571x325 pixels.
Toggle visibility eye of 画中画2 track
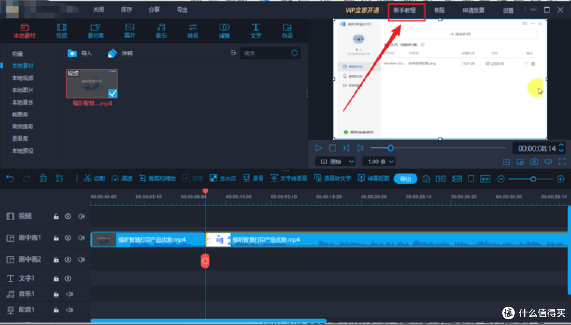(68, 259)
